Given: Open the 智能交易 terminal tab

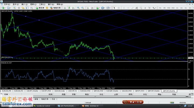Looking at the screenshot, I should pyautogui.click(x=45, y=99).
